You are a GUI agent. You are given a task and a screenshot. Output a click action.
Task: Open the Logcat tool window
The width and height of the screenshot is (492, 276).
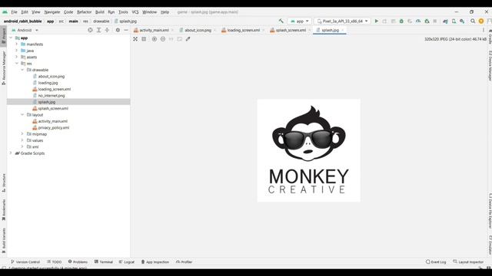126,261
